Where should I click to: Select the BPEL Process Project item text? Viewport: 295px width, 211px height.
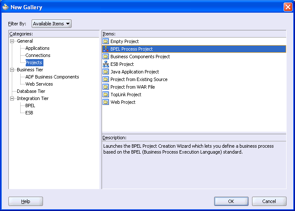[x=131, y=49]
